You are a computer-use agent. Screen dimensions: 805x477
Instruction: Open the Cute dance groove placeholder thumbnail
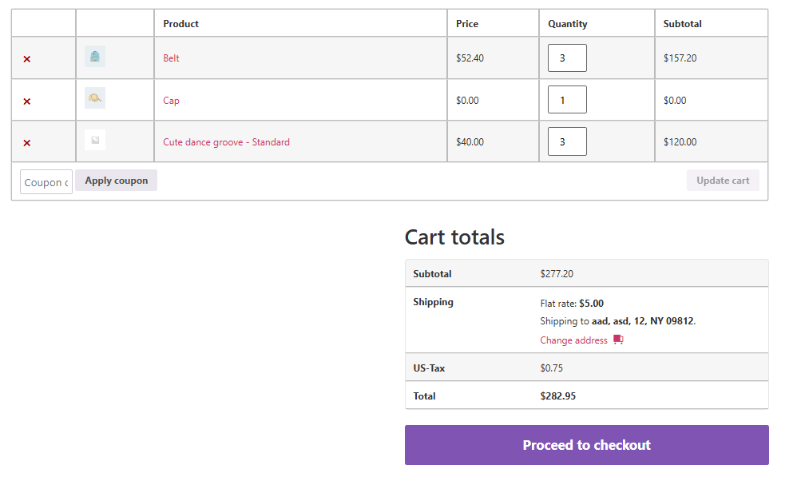[95, 141]
